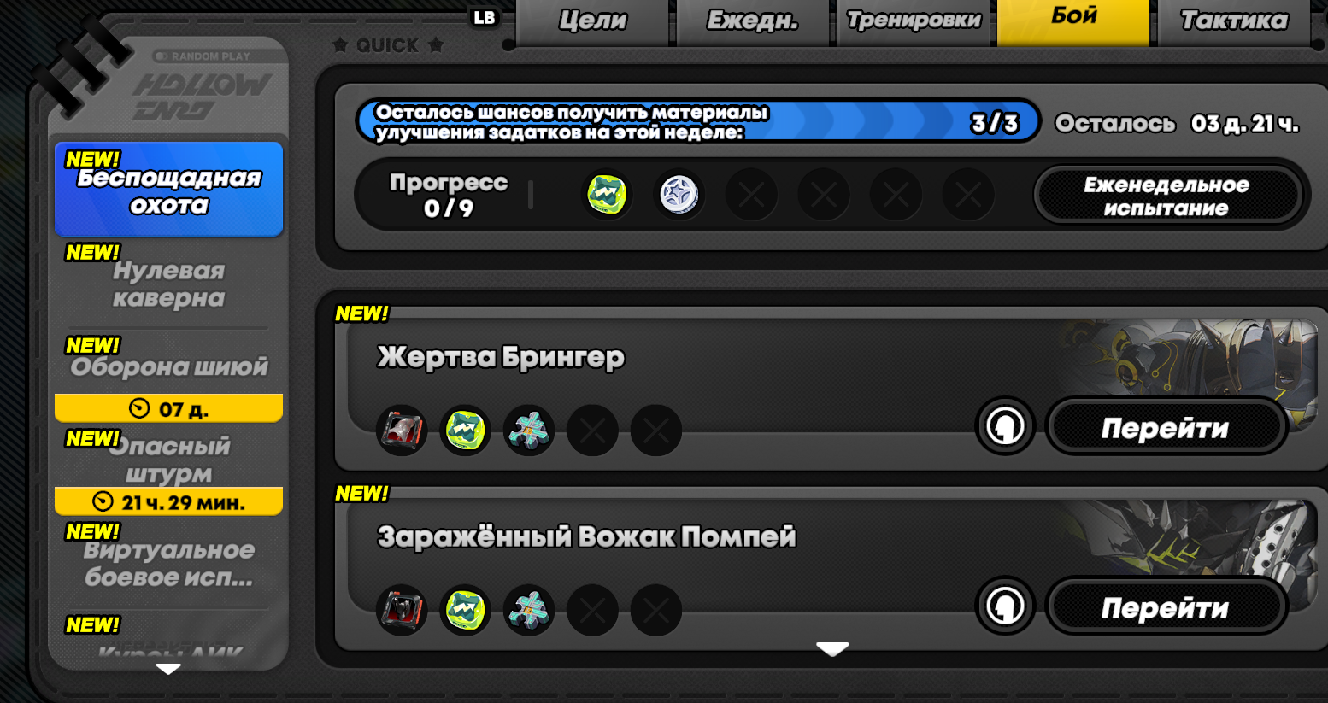Image resolution: width=1328 pixels, height=703 pixels.
Task: Click the teal snowflake drop under Заражённый Вожак Помпей
Action: (x=529, y=610)
